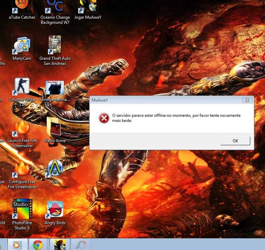Close the MuAwaY dialog window
This screenshot has width=265, height=250.
[247, 100]
